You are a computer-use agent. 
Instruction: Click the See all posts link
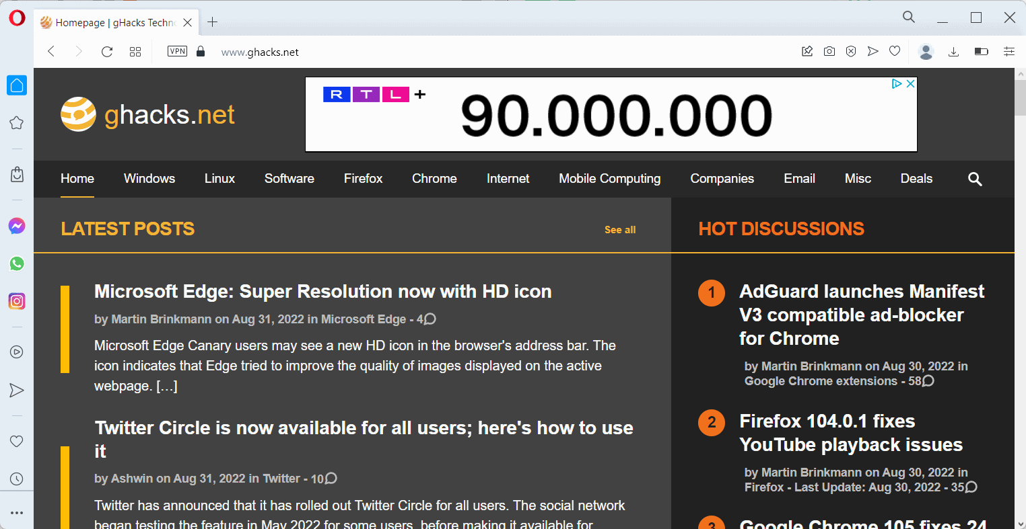pos(619,229)
